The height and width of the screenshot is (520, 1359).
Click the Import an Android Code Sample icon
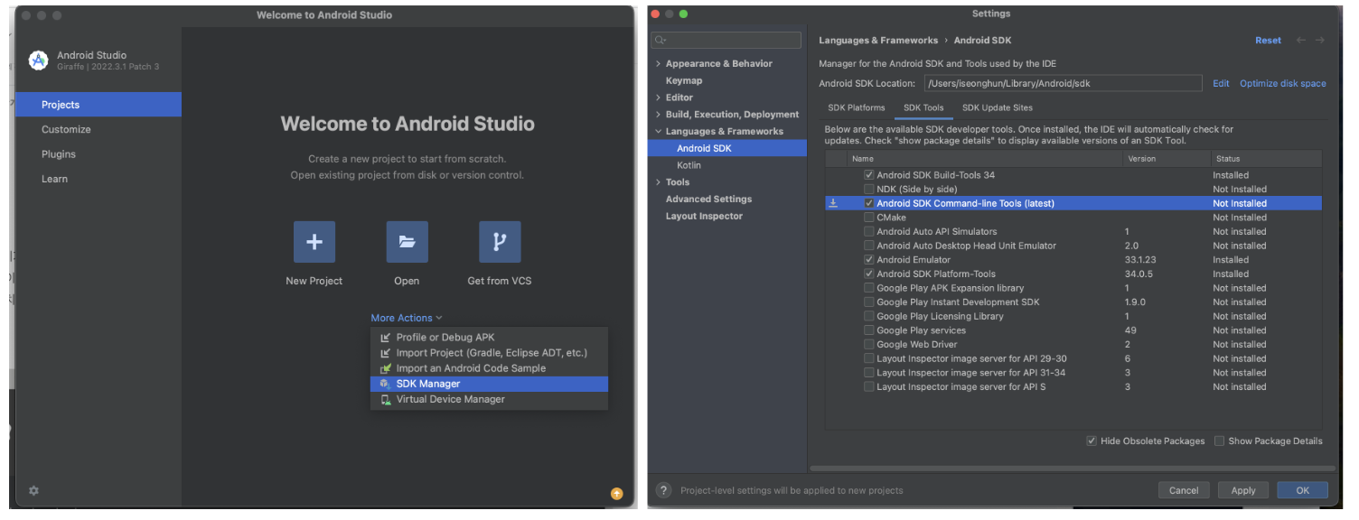386,368
